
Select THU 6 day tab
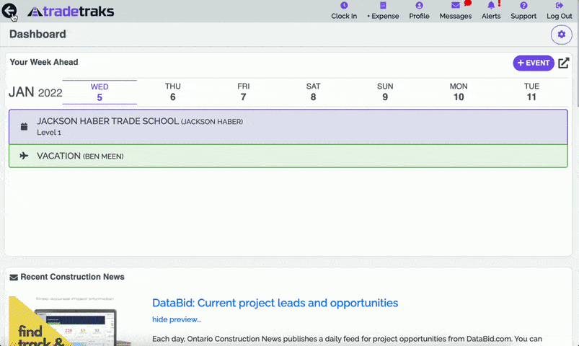(172, 92)
